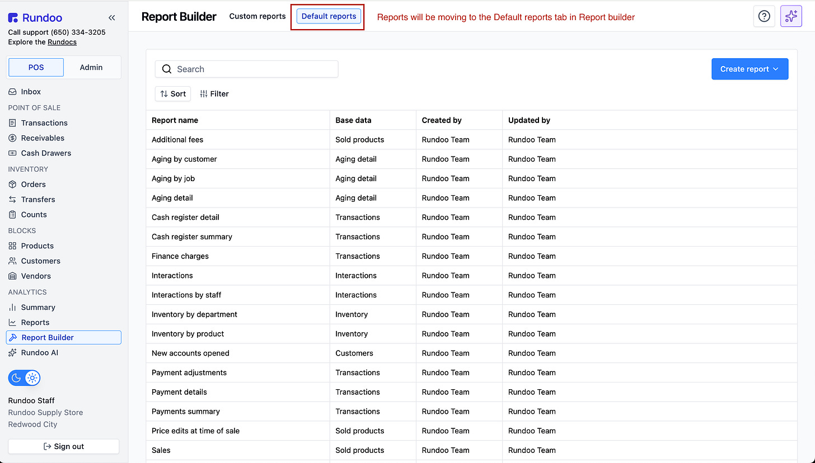Screen dimensions: 815x463
Task: Click into the Search field
Action: [x=247, y=69]
